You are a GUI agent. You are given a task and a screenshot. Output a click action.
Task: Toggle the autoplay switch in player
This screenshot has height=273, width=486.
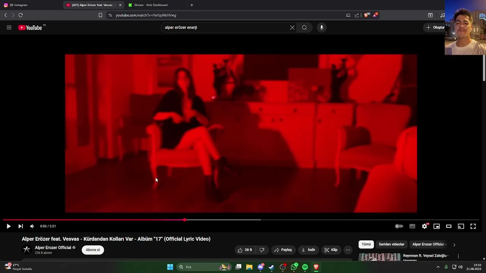click(399, 226)
